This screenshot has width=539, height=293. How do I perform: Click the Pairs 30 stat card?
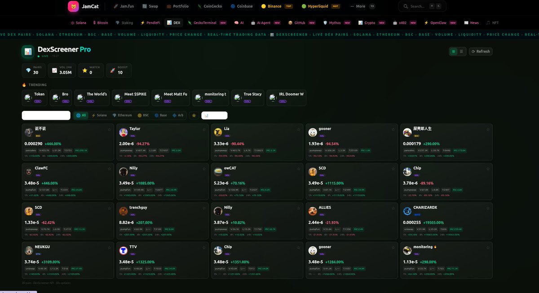pyautogui.click(x=33, y=70)
